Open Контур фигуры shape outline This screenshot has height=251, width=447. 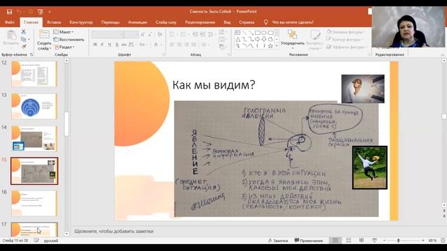pyautogui.click(x=344, y=40)
